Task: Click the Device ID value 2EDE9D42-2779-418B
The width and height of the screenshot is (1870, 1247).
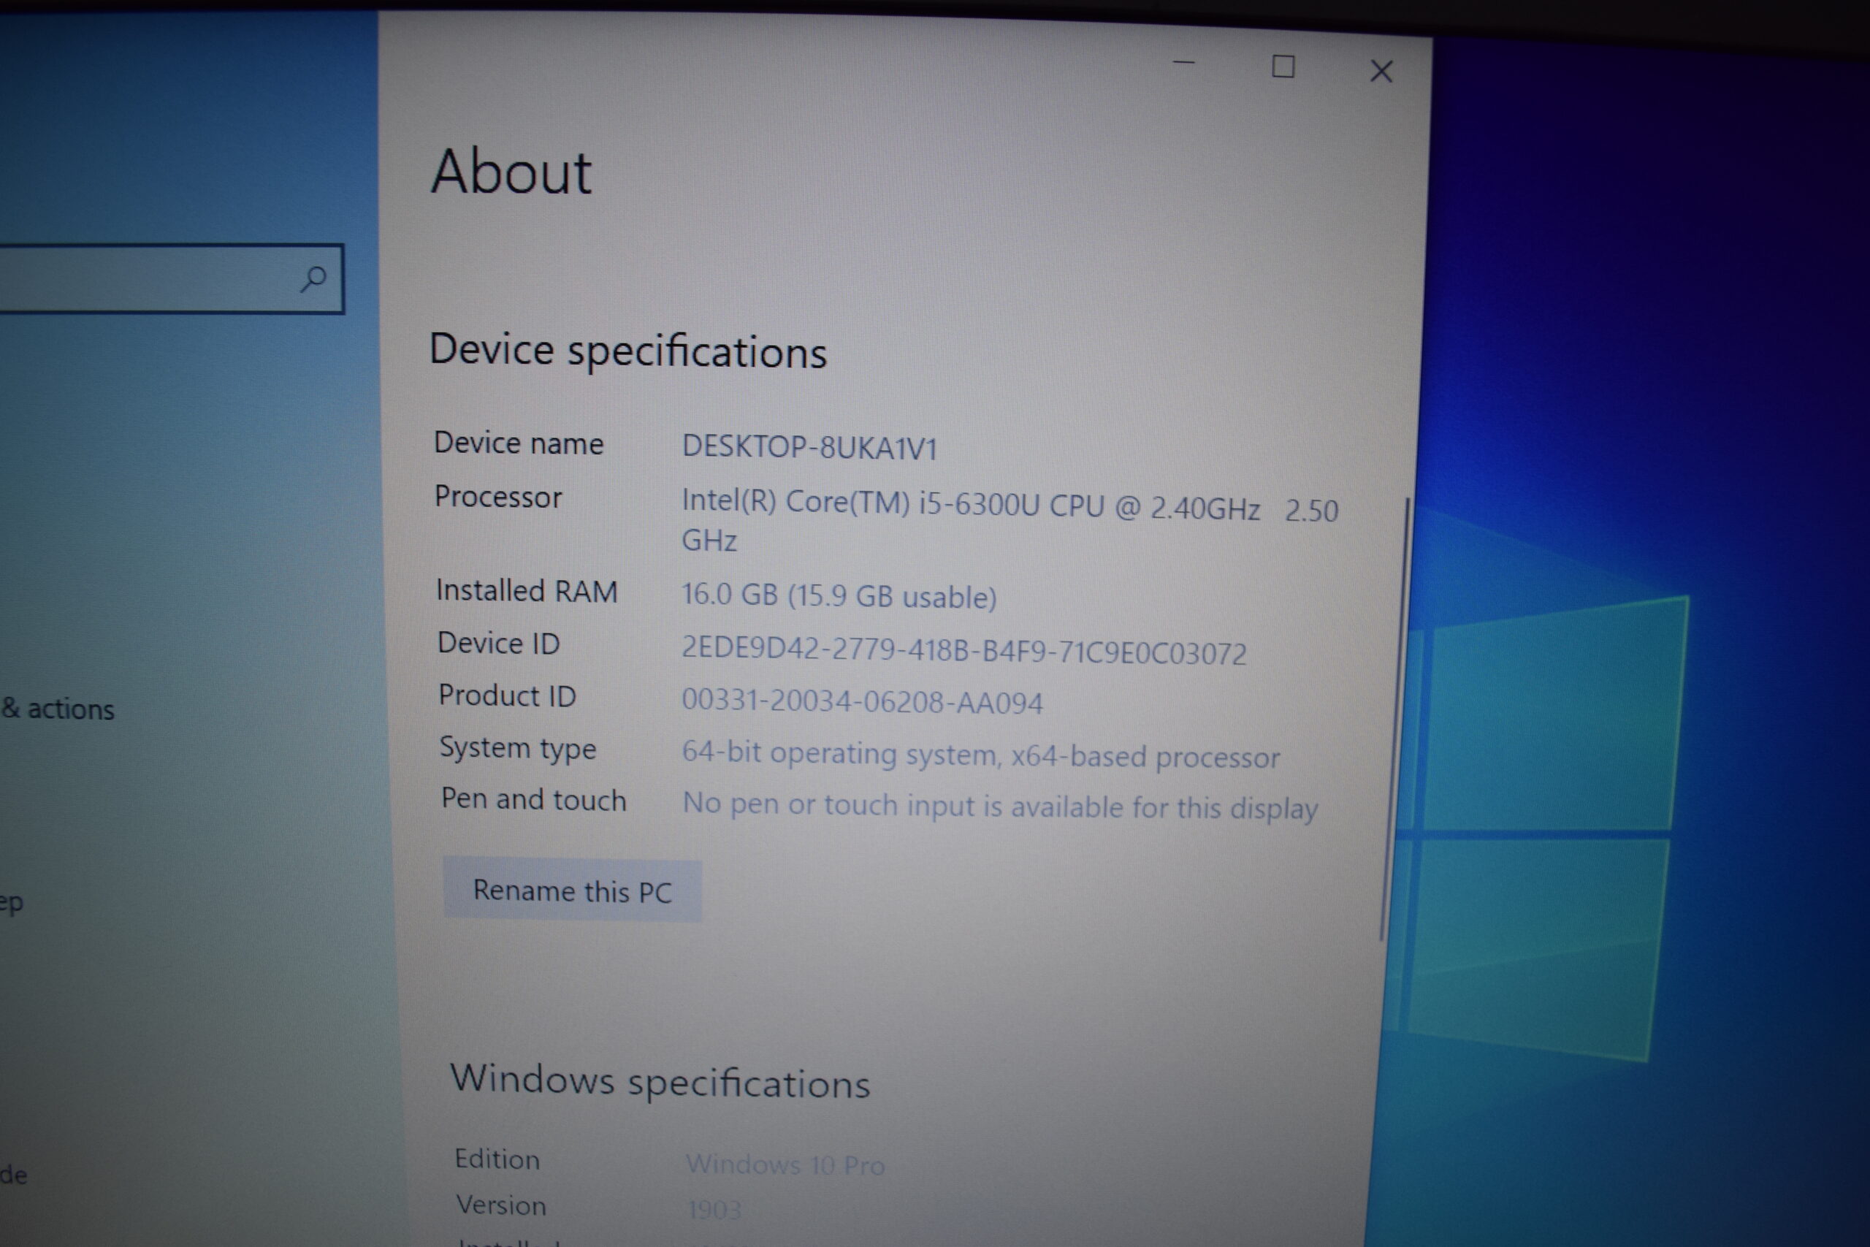Action: [x=963, y=652]
